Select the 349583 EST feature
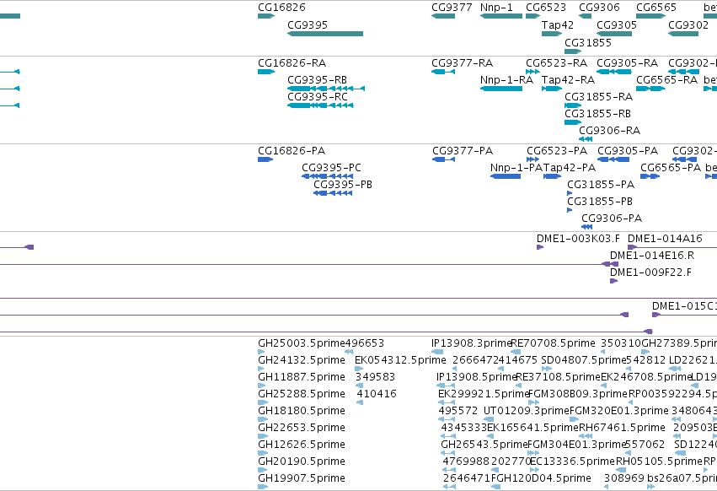 (360, 386)
